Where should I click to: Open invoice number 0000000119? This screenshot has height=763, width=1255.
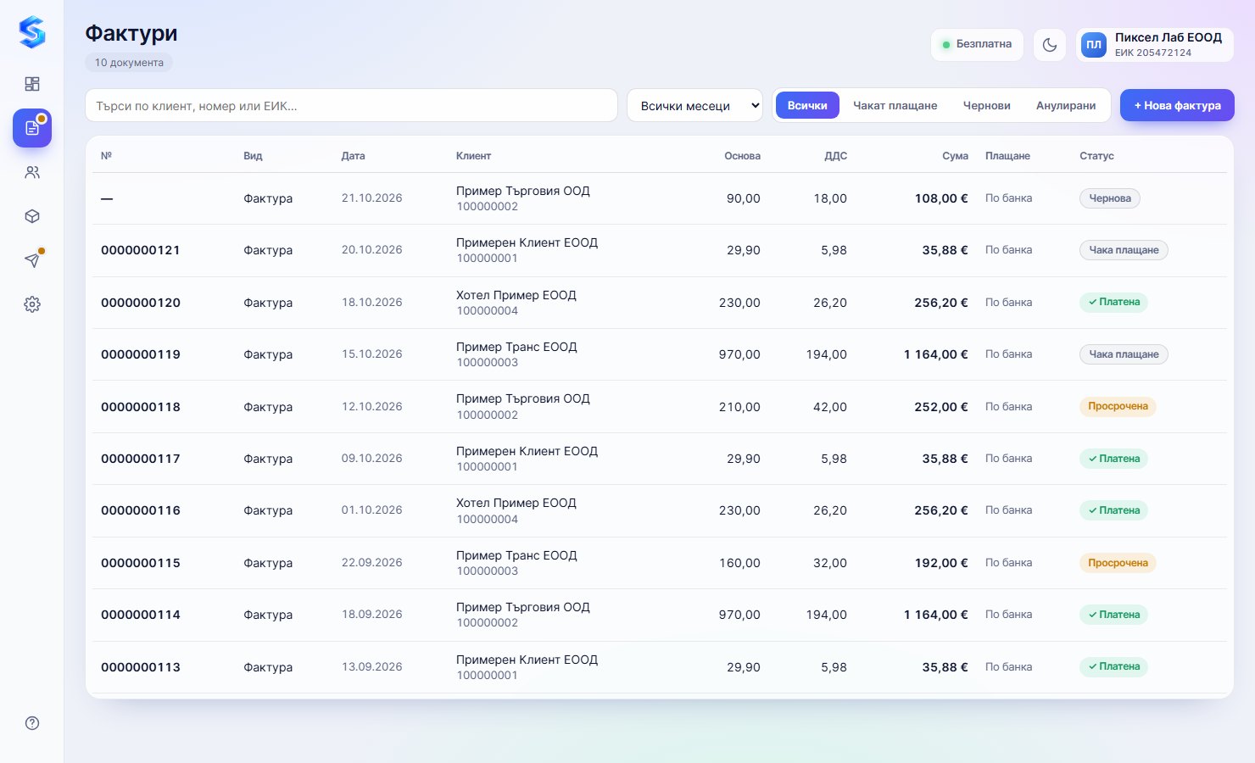pos(141,354)
